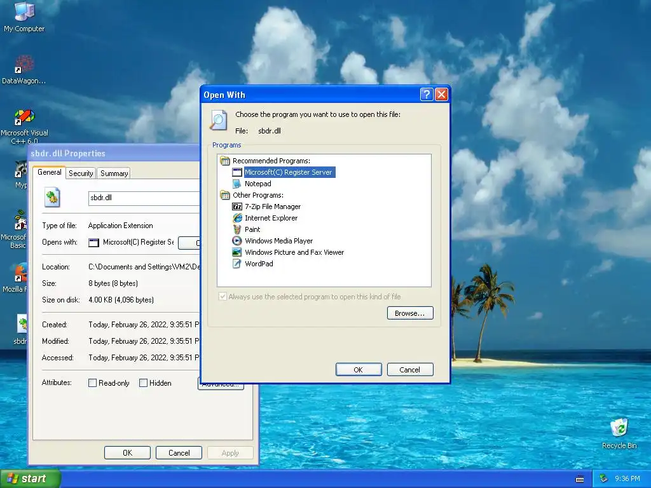Image resolution: width=651 pixels, height=488 pixels.
Task: Open Microsoft Visual C++ 6.0 shortcut
Action: click(24, 126)
